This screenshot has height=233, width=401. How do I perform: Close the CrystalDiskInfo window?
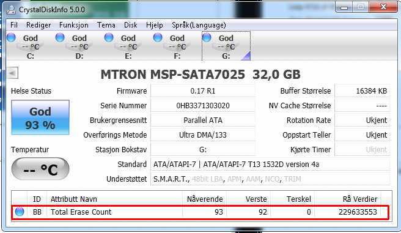coord(383,7)
